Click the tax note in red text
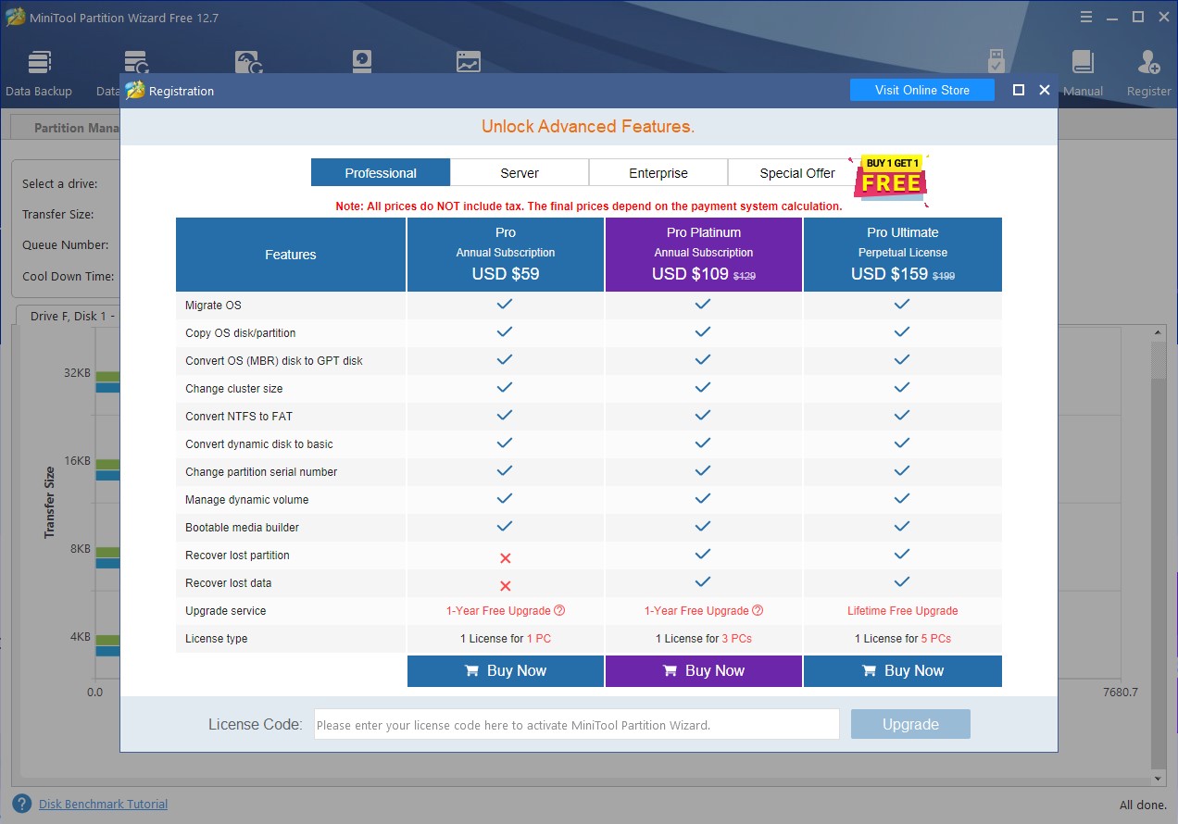Screen dimensions: 1178x824 589,206
